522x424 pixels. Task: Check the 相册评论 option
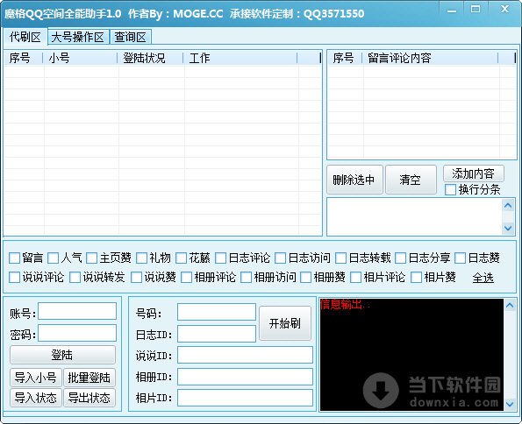pos(186,278)
